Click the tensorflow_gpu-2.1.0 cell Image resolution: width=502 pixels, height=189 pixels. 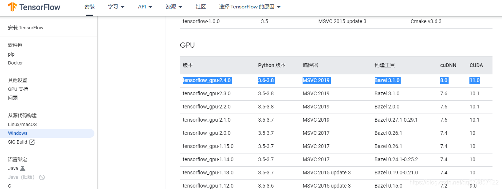coord(207,120)
